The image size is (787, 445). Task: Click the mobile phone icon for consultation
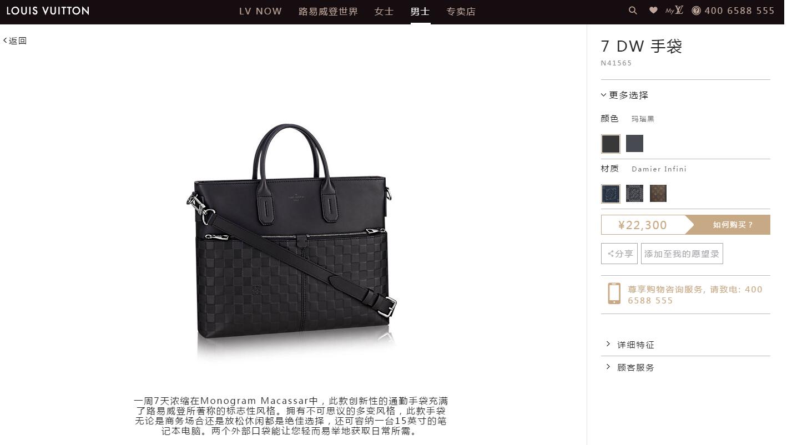coord(614,293)
